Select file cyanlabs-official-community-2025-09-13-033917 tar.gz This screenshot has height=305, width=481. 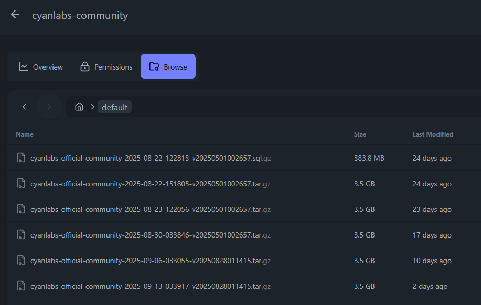pos(151,286)
